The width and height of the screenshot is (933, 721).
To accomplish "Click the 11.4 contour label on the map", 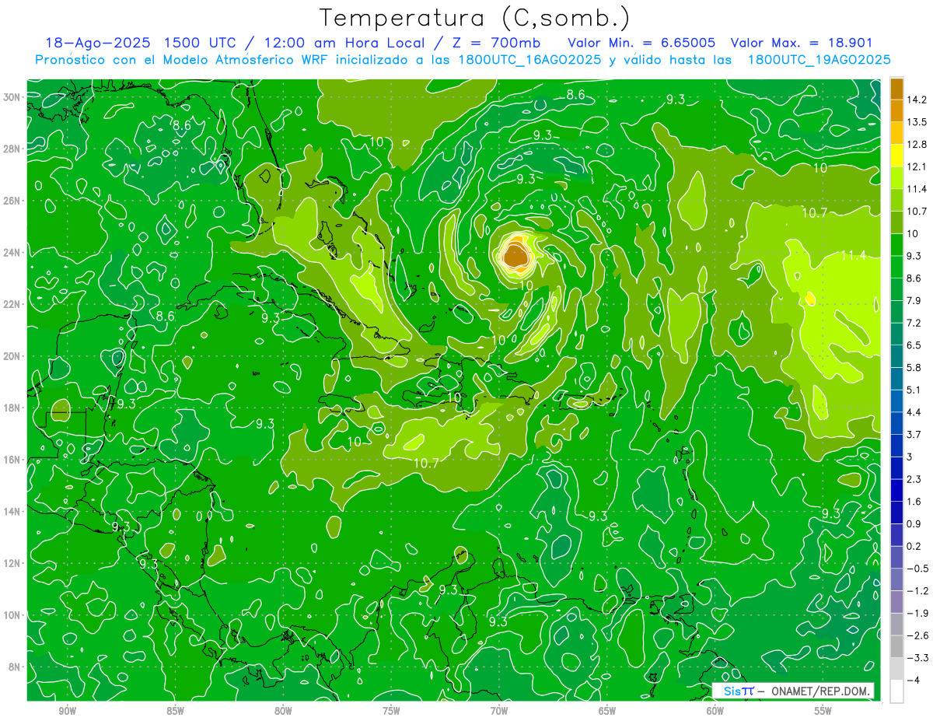I will coord(853,256).
